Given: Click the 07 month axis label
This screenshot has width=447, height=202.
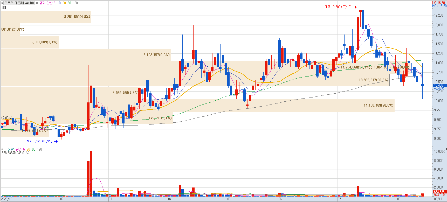Looking at the screenshot, I should pyautogui.click(x=339, y=199).
